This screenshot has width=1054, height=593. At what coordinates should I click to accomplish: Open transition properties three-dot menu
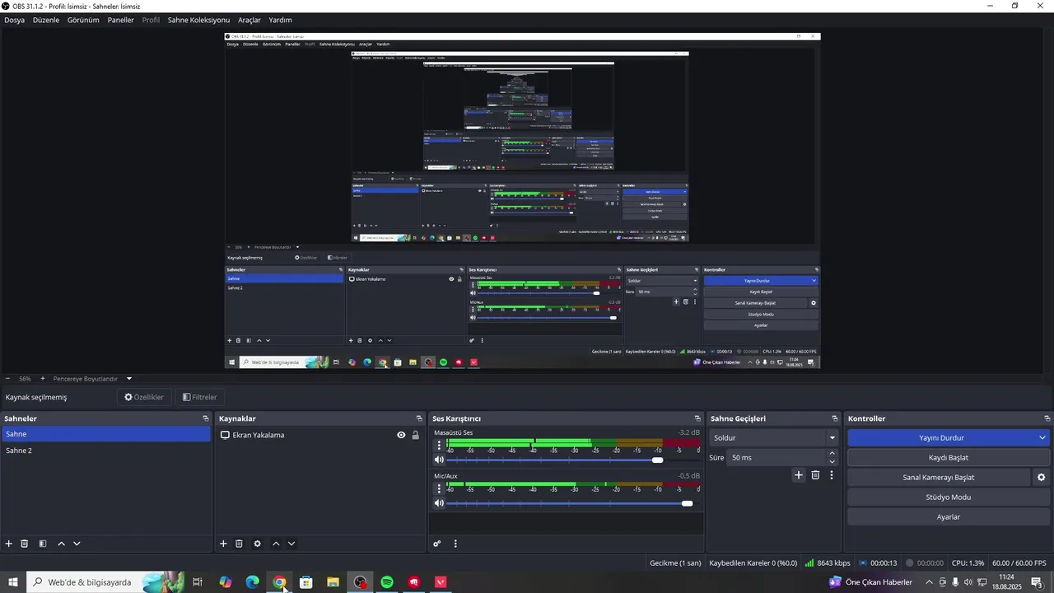click(x=832, y=475)
